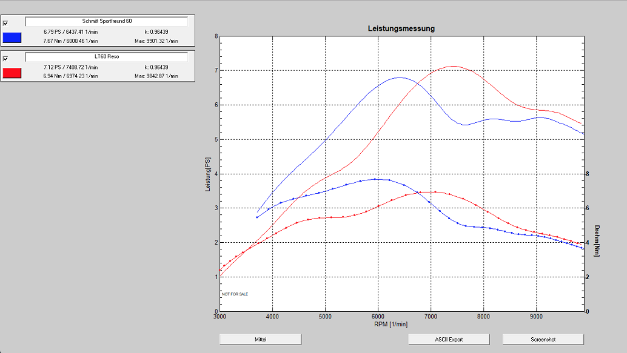
Task: Click the Max: 9901.32 1/min value
Action: click(x=156, y=41)
